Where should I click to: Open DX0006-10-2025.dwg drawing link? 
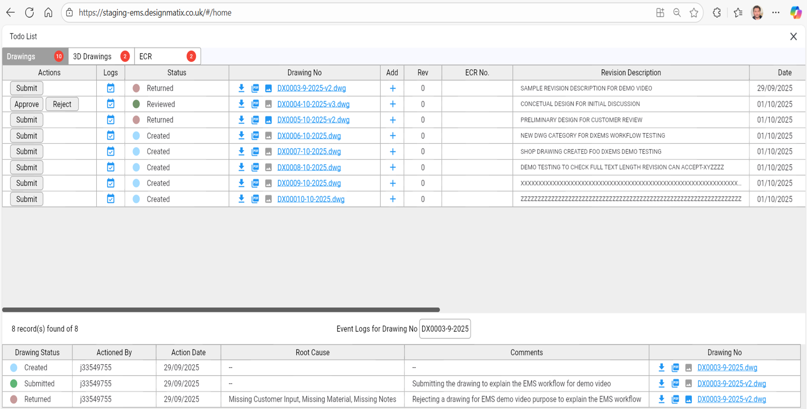pyautogui.click(x=309, y=136)
